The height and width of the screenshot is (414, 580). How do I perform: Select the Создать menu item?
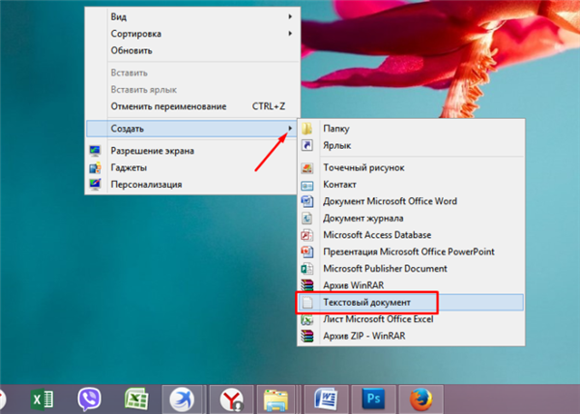191,129
